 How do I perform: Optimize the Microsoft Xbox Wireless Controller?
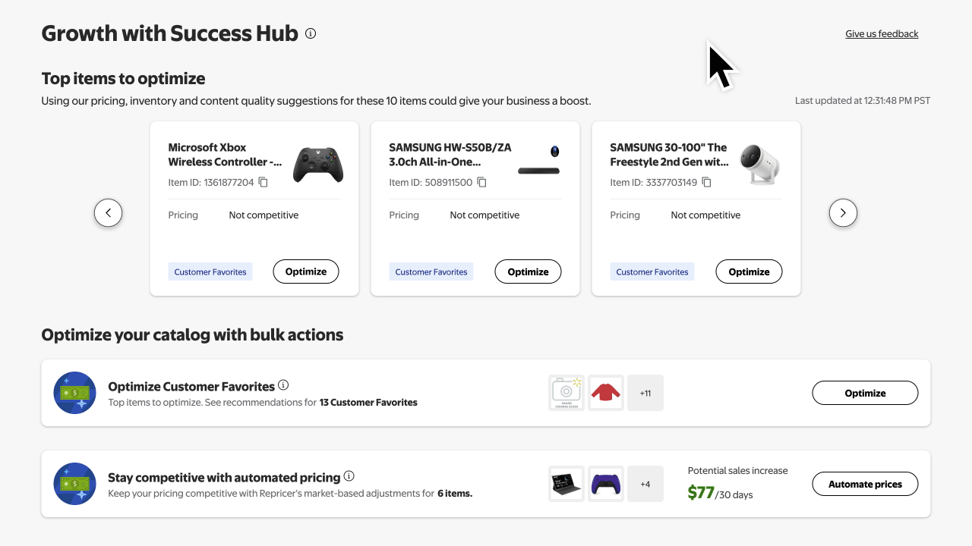coord(306,271)
